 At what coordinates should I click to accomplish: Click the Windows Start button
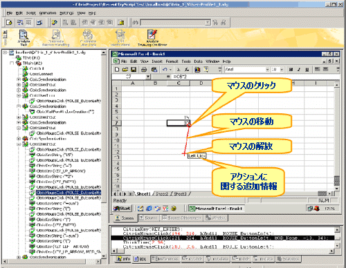pyautogui.click(x=122, y=209)
